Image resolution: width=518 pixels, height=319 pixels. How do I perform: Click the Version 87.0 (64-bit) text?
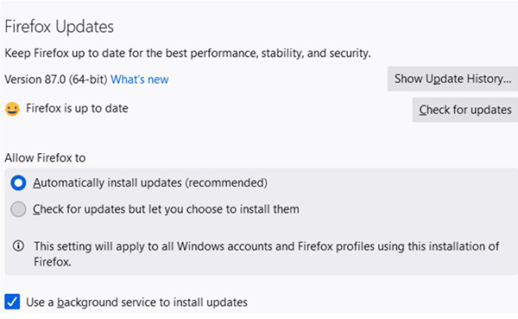[56, 80]
